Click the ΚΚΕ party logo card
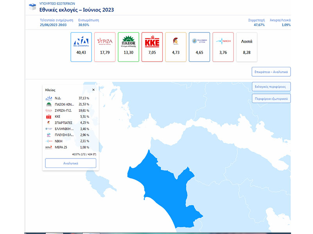313x234 pixels. (152, 47)
